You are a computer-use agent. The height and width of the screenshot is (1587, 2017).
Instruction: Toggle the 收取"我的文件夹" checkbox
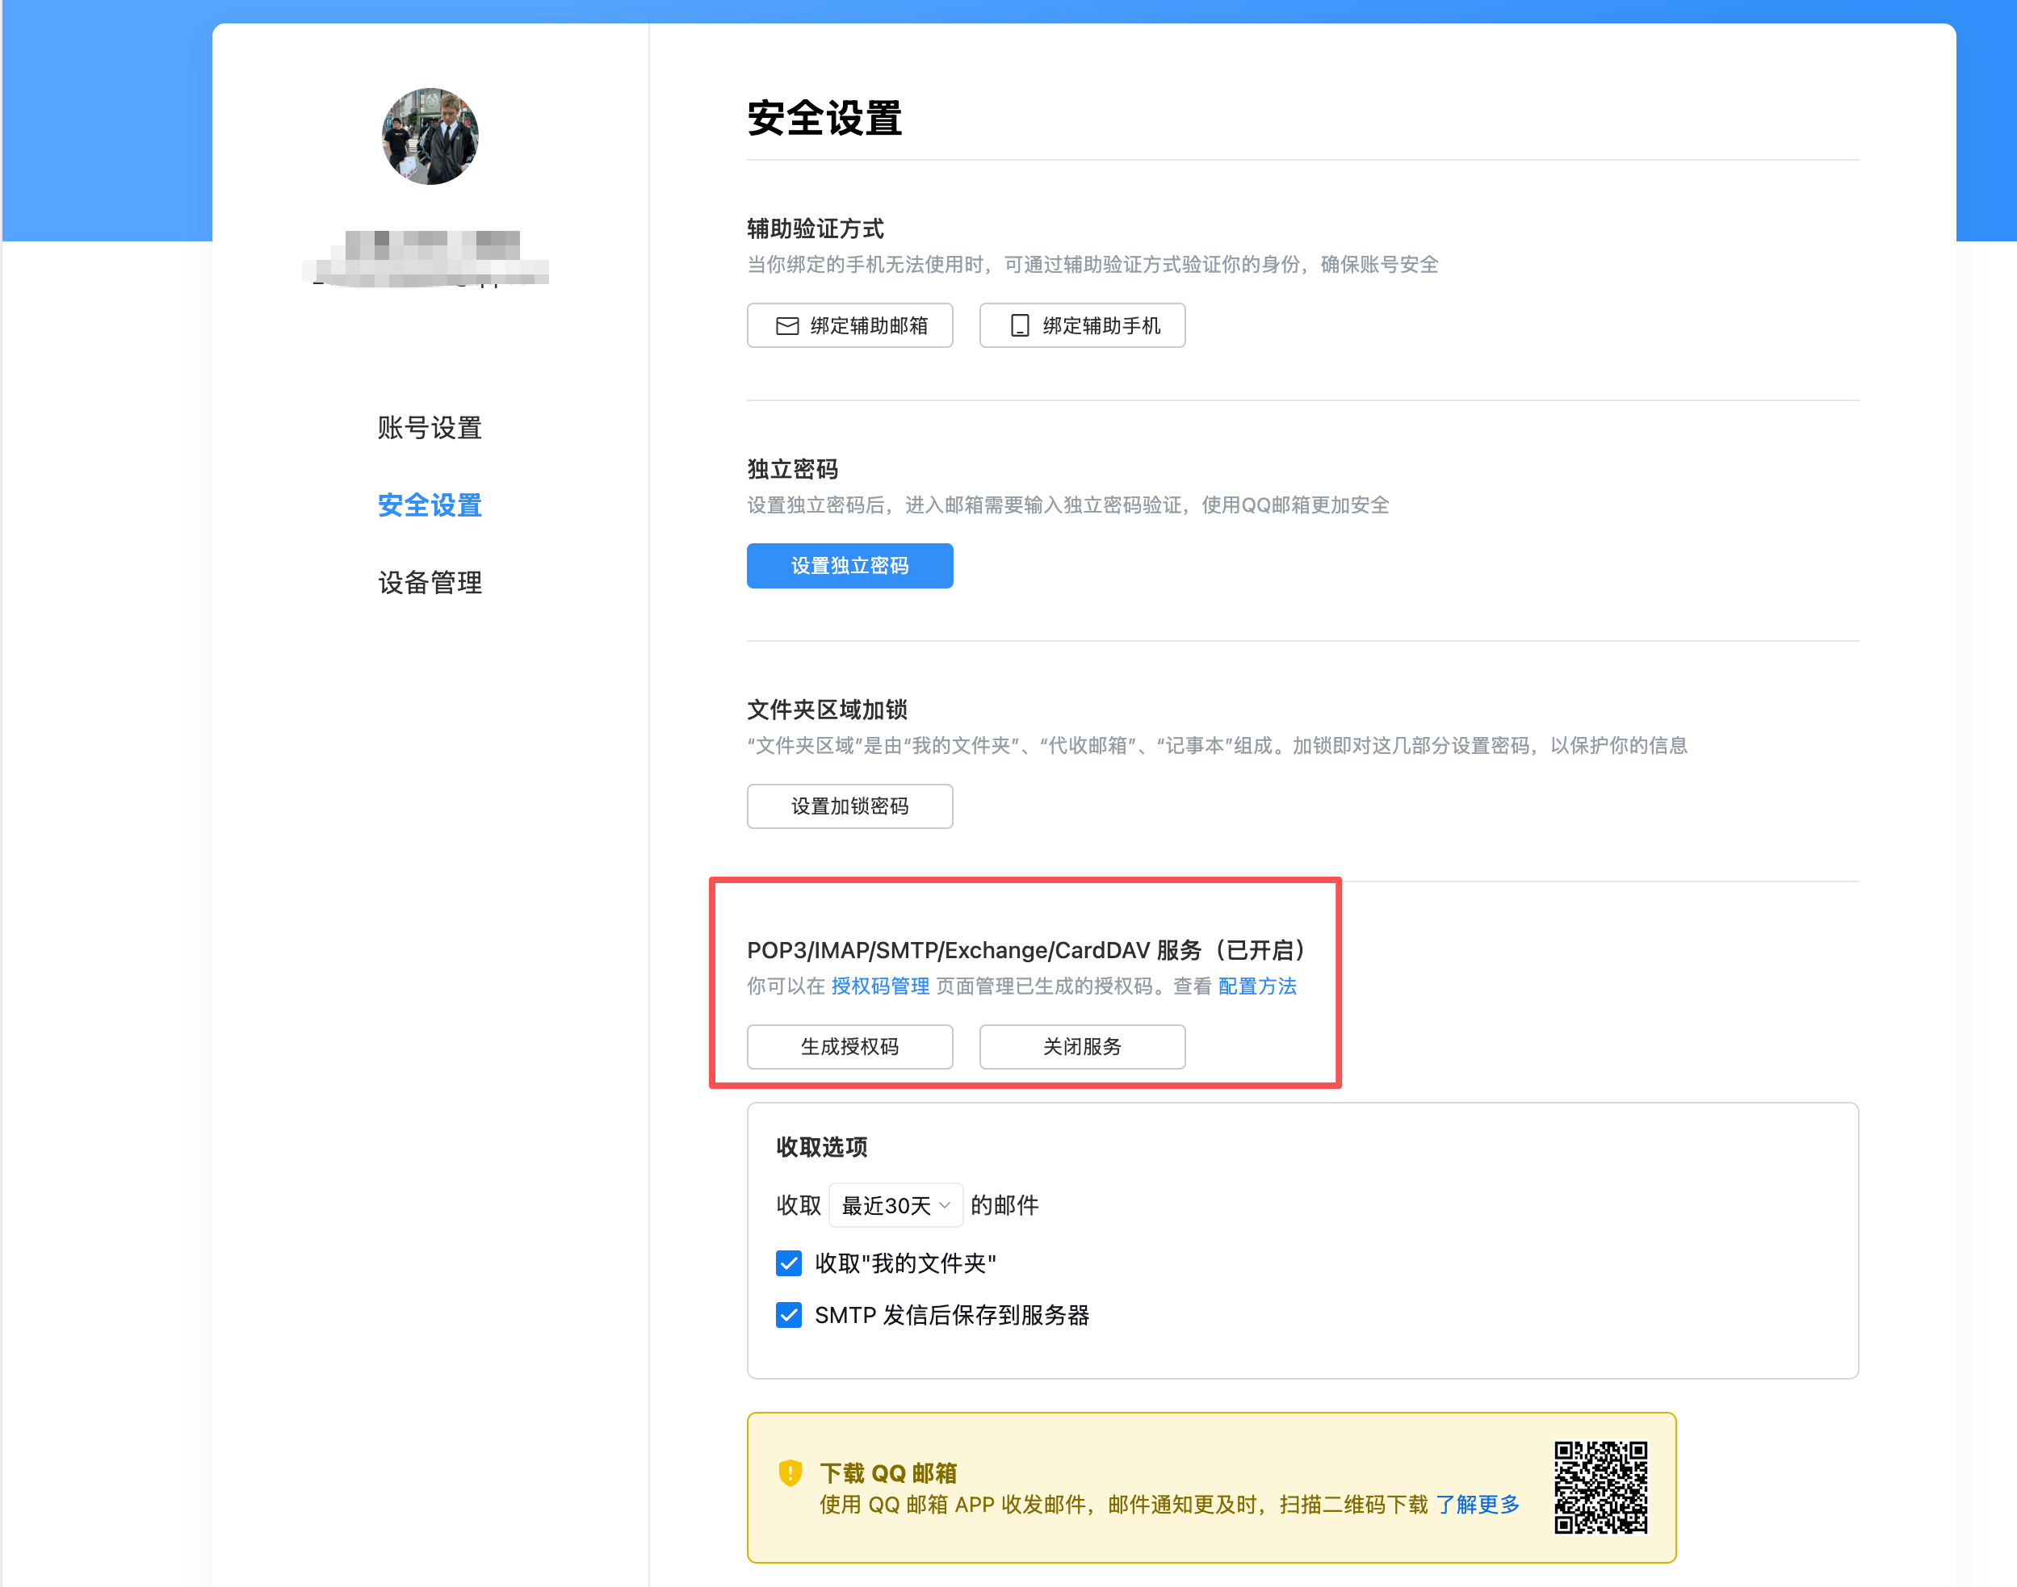(x=788, y=1263)
